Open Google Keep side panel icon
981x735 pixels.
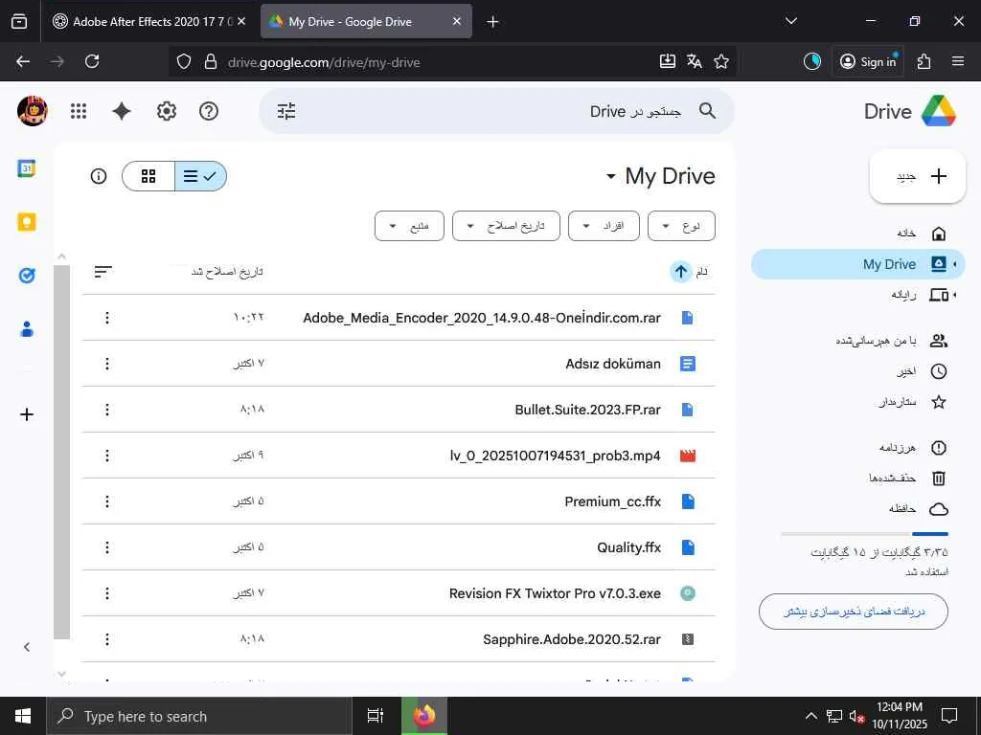pos(26,222)
